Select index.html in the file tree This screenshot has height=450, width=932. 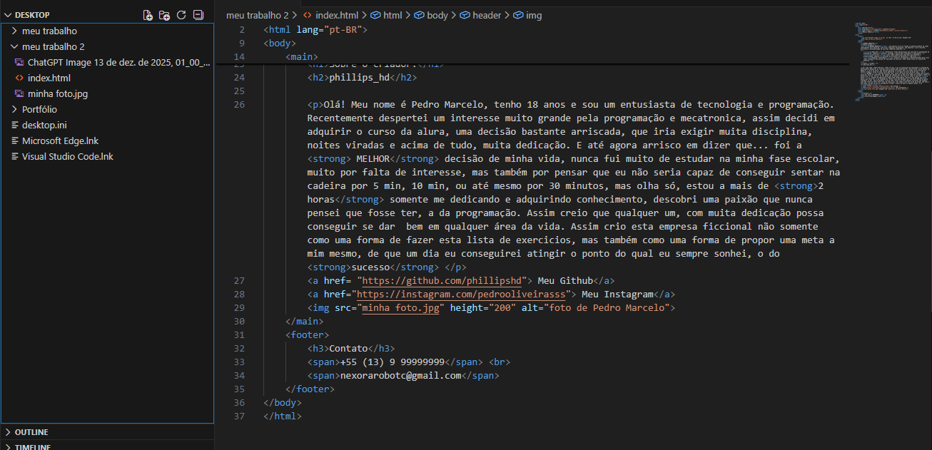click(x=49, y=78)
